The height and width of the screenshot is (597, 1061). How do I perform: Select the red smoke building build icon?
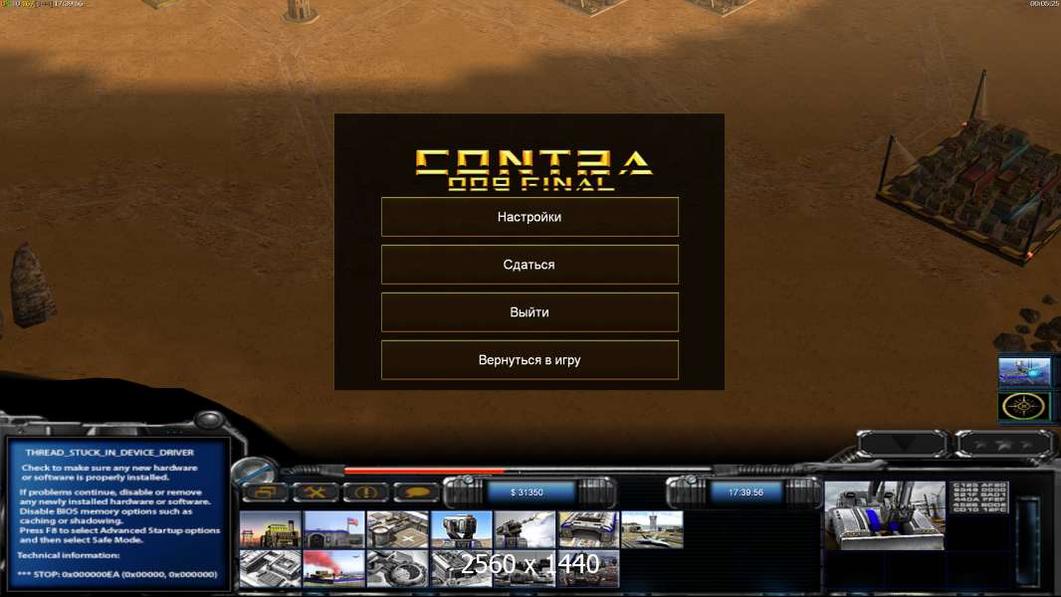(334, 568)
